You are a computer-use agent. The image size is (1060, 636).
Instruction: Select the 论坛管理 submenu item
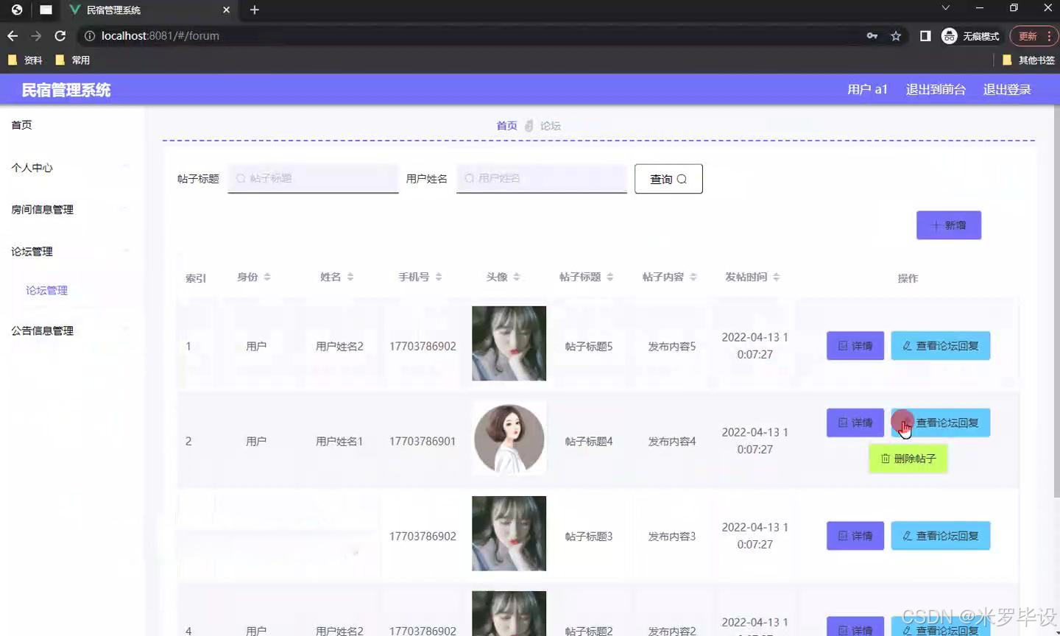(x=46, y=290)
